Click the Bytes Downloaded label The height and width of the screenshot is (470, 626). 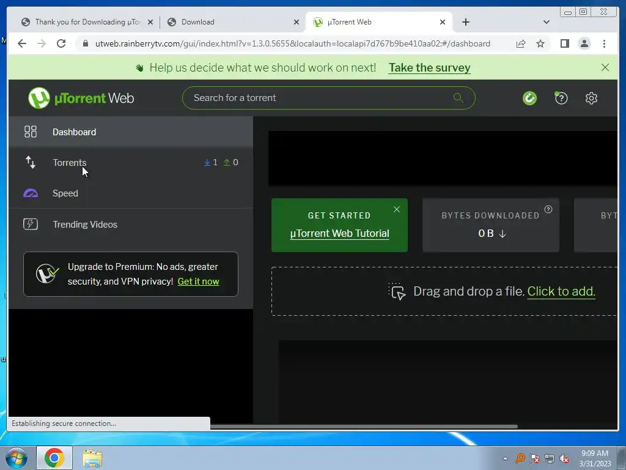(490, 215)
